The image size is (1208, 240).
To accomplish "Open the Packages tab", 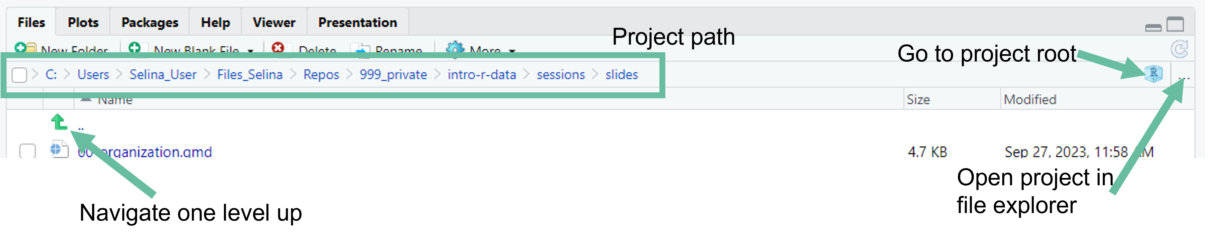I will [150, 22].
